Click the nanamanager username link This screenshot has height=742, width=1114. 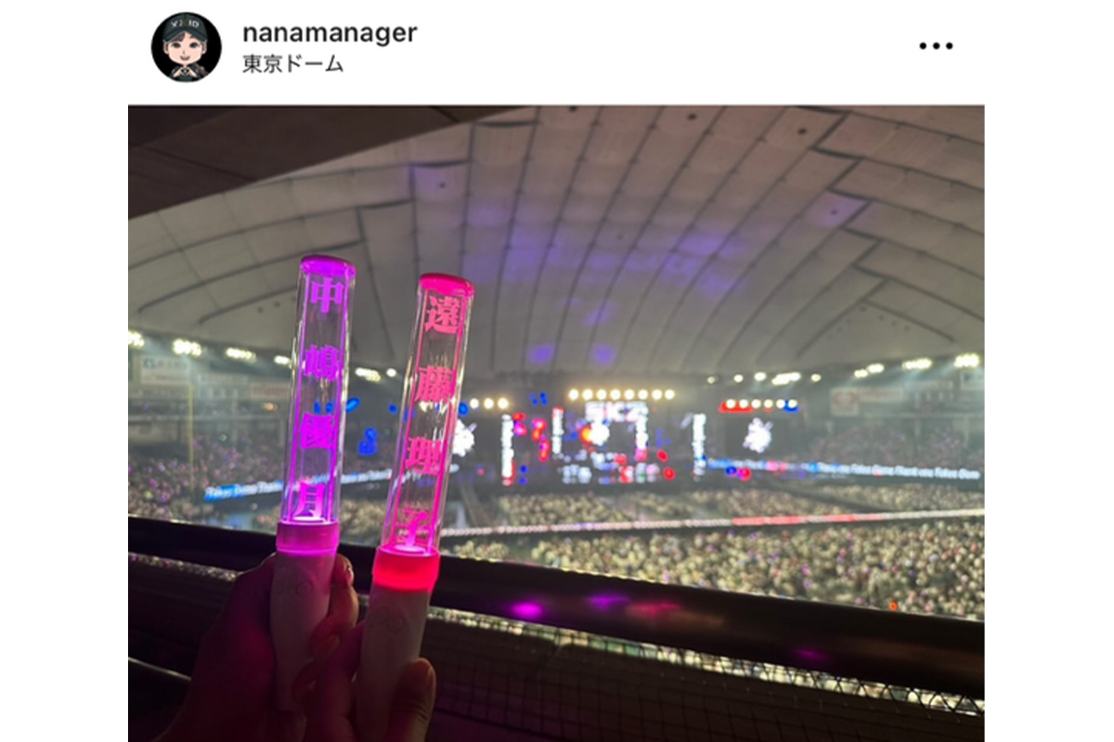click(x=330, y=32)
